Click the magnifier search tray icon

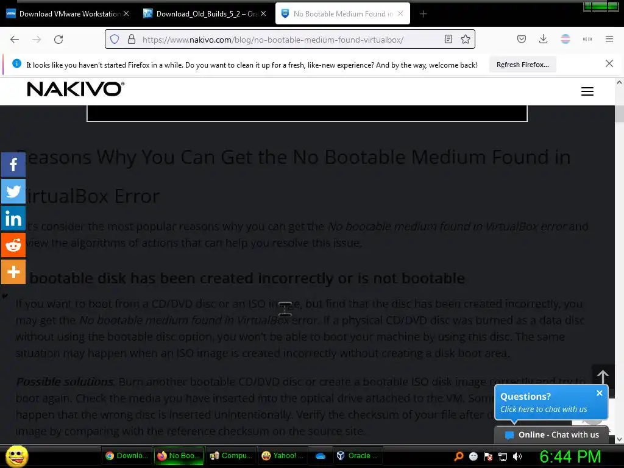[x=459, y=456]
